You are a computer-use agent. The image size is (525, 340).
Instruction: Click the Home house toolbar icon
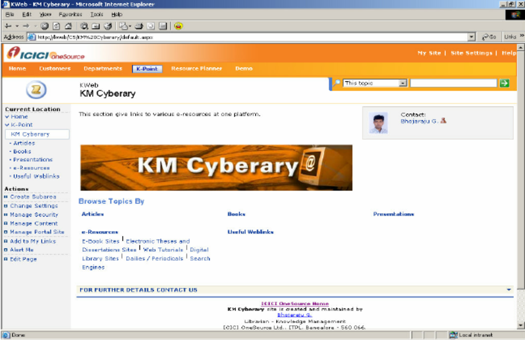click(69, 26)
